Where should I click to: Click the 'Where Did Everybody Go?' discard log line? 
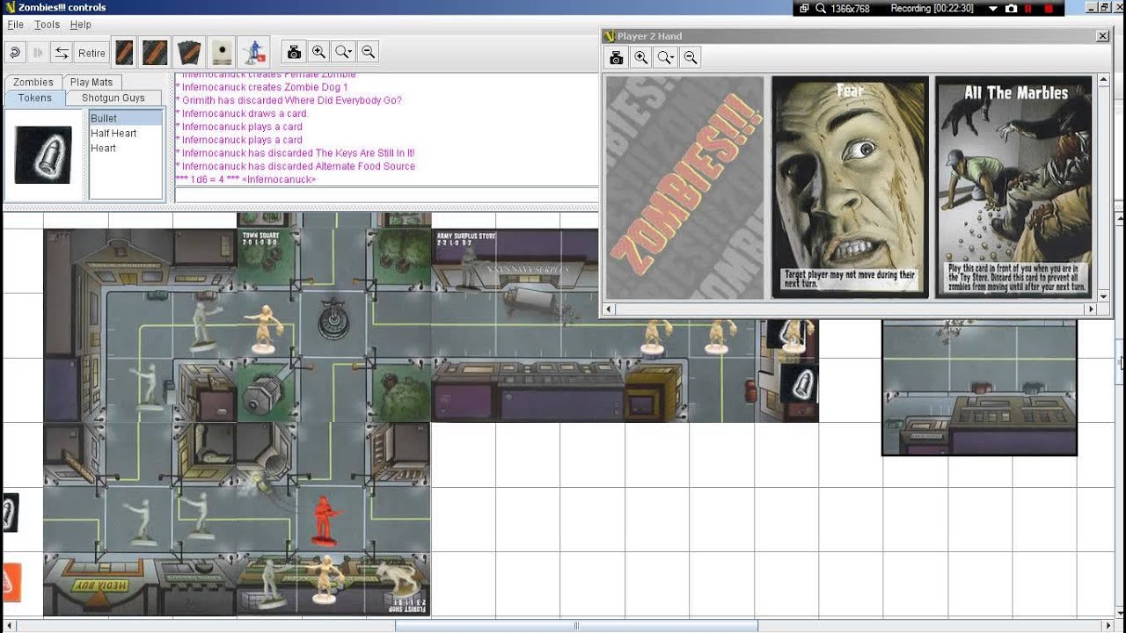[x=289, y=100]
